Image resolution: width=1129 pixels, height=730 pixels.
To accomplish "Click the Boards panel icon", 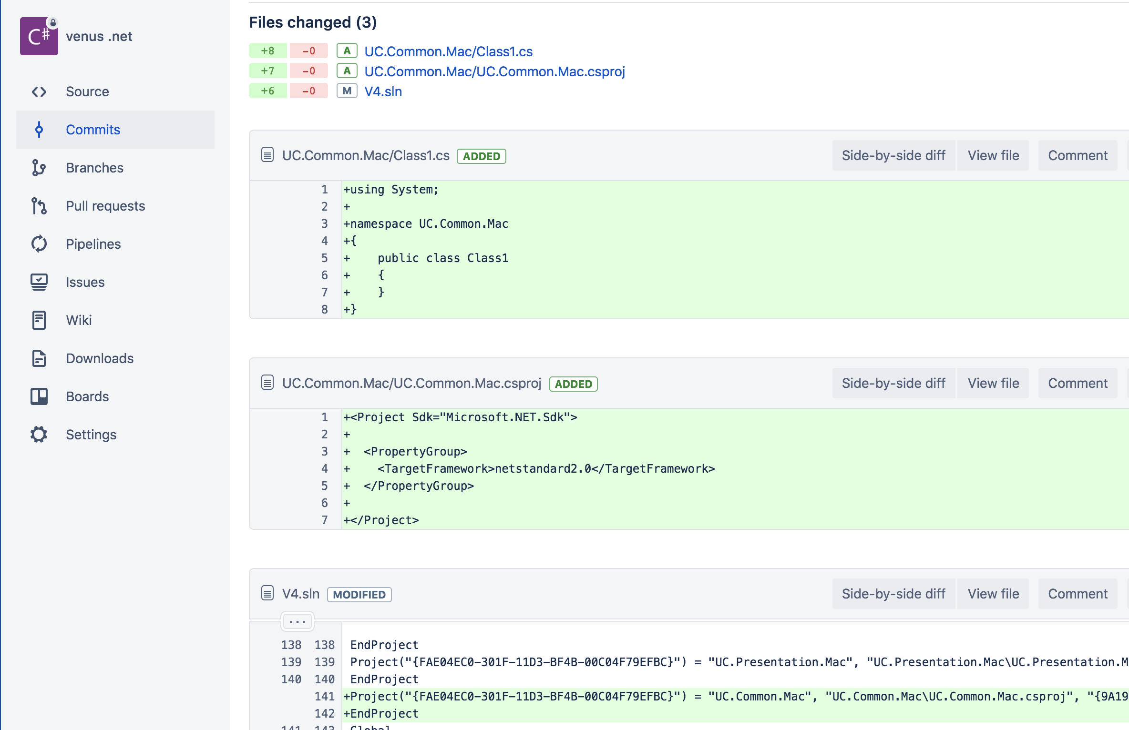I will pos(39,396).
